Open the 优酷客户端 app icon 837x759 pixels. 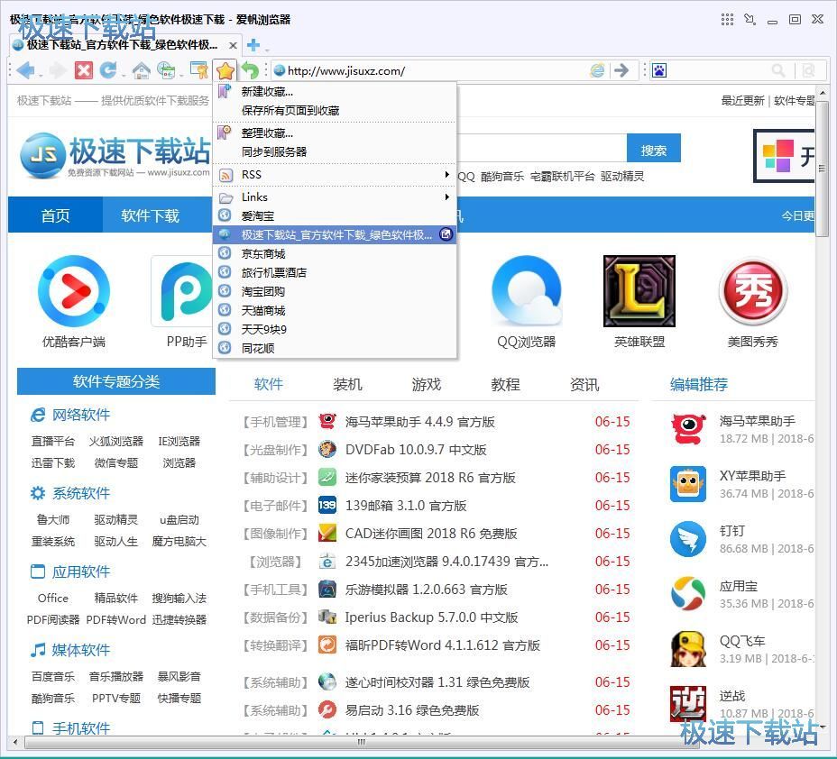click(x=74, y=290)
